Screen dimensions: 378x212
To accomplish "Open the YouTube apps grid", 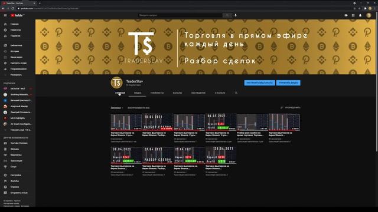I will click(353, 15).
